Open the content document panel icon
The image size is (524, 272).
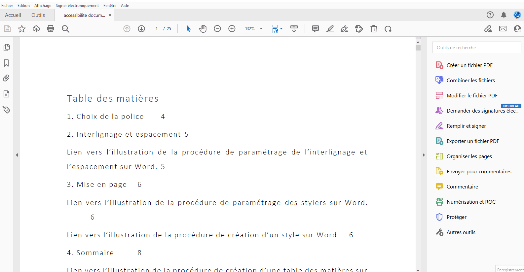tap(6, 94)
